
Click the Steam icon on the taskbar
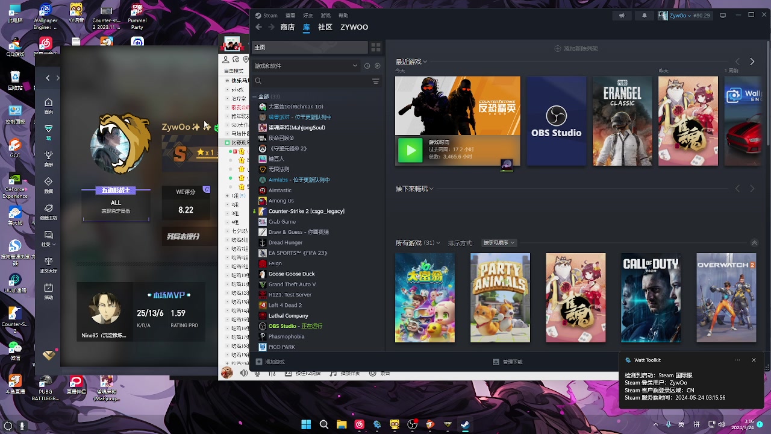(465, 424)
